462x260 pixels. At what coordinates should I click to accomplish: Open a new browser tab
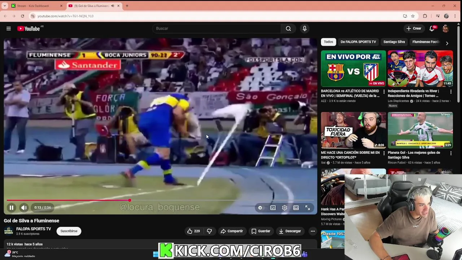[x=127, y=6]
